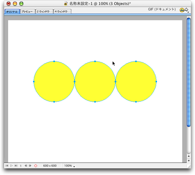Click the window resize grip corner
The width and height of the screenshot is (195, 175).
coord(189,166)
